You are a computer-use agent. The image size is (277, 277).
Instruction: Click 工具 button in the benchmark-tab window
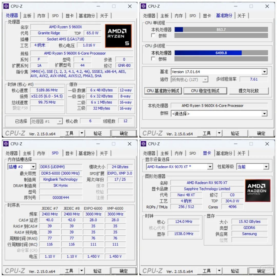point(207,133)
